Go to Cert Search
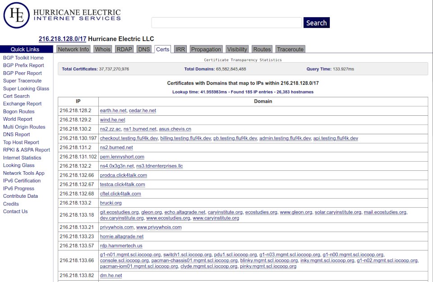The width and height of the screenshot is (433, 282). (x=16, y=96)
